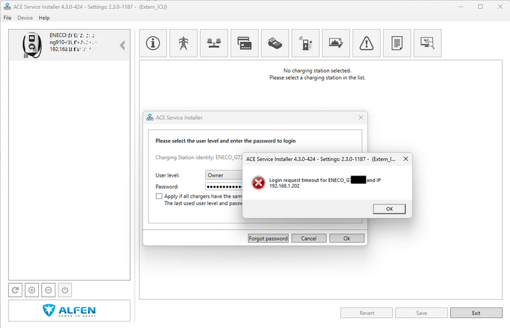
Task: Click the Revert button
Action: tap(367, 313)
